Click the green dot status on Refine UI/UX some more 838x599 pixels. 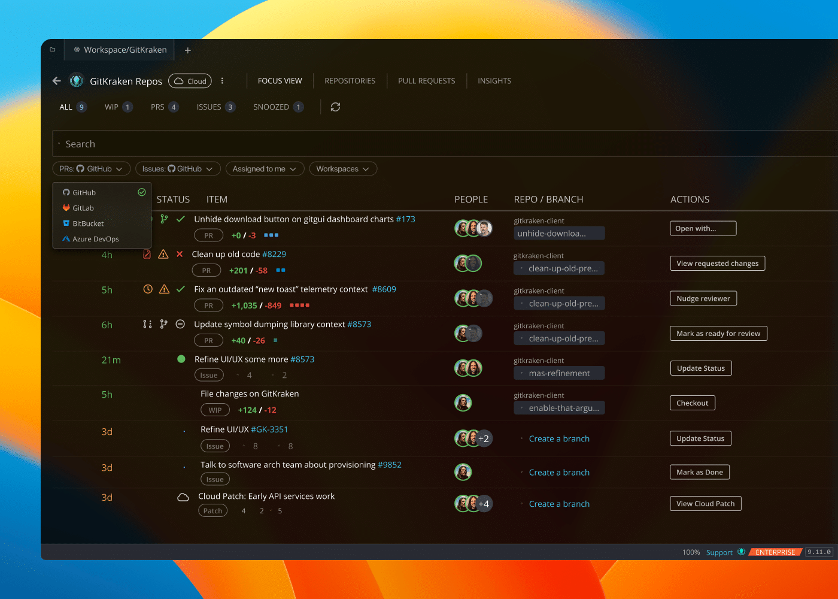181,359
